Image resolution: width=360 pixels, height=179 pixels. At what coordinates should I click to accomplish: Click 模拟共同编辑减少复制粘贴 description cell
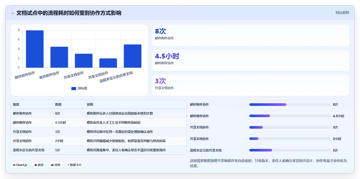point(126,141)
